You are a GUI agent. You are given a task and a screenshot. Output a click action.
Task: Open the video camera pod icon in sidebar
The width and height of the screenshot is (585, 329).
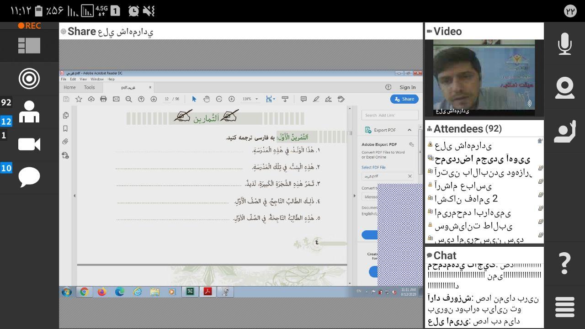tap(29, 144)
